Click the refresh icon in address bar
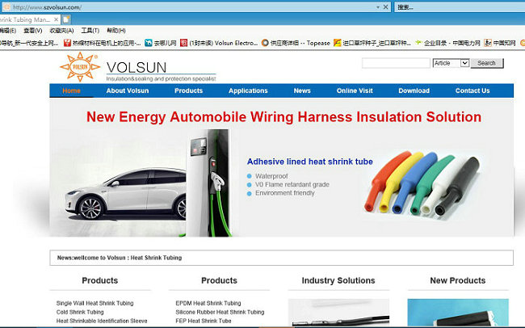 pyautogui.click(x=386, y=6)
